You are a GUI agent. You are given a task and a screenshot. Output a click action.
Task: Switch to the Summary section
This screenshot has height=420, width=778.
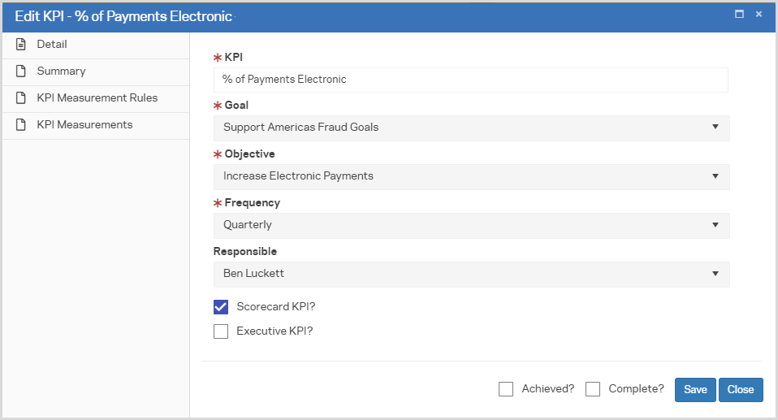[x=62, y=71]
